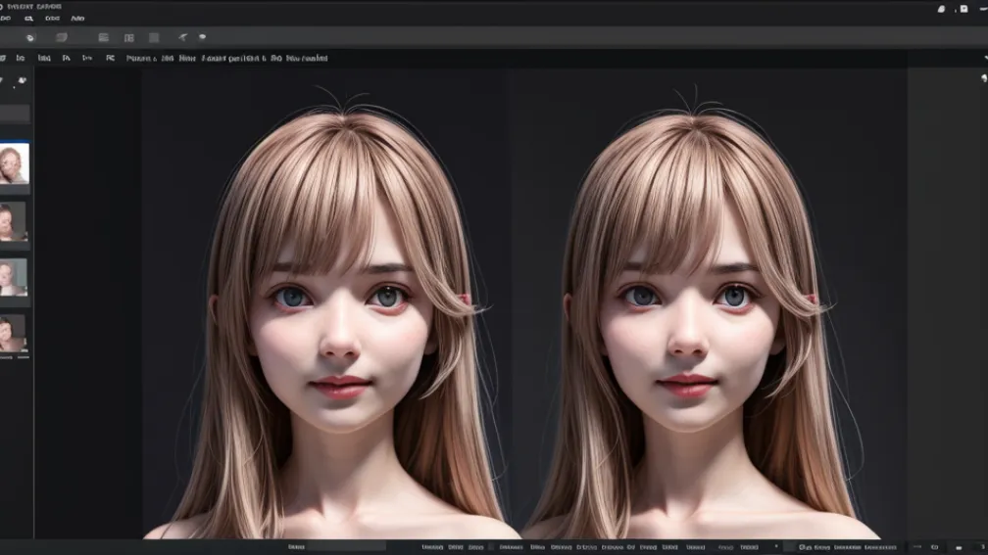Click the rounded rectangle icon in the main toolbar
The height and width of the screenshot is (555, 988).
pos(61,38)
